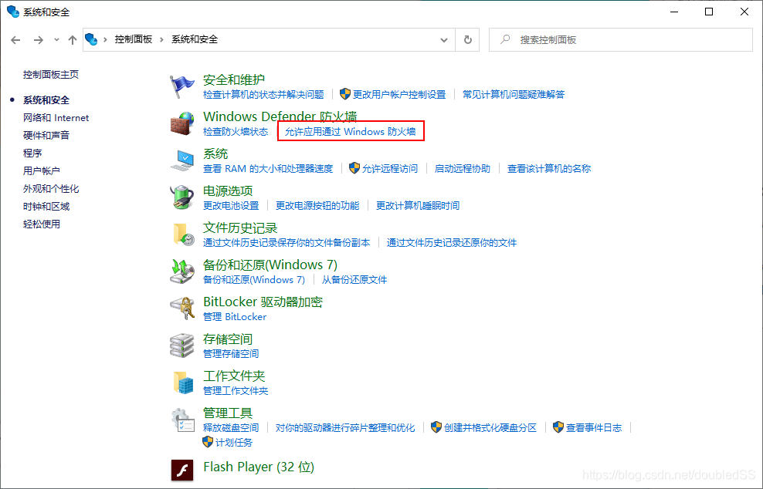Click the Storage Spaces stacked drives icon

(x=182, y=346)
